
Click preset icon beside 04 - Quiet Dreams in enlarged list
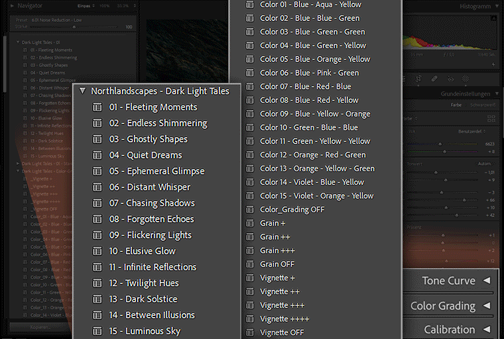pyautogui.click(x=97, y=155)
